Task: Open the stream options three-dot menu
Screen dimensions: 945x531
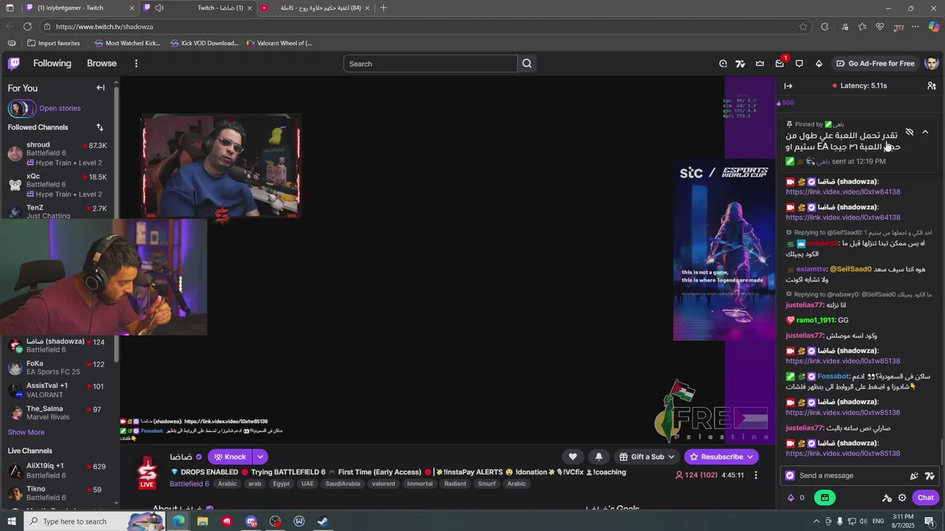Action: pyautogui.click(x=755, y=475)
